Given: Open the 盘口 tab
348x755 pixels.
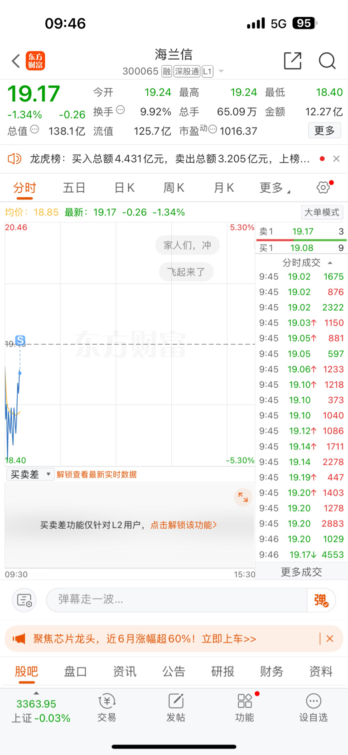Looking at the screenshot, I should pos(75,672).
